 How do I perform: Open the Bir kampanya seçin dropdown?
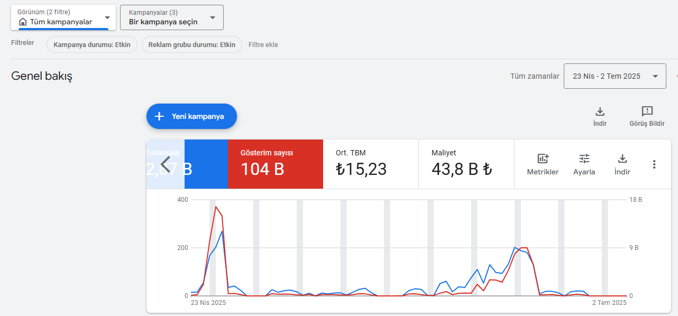(172, 17)
